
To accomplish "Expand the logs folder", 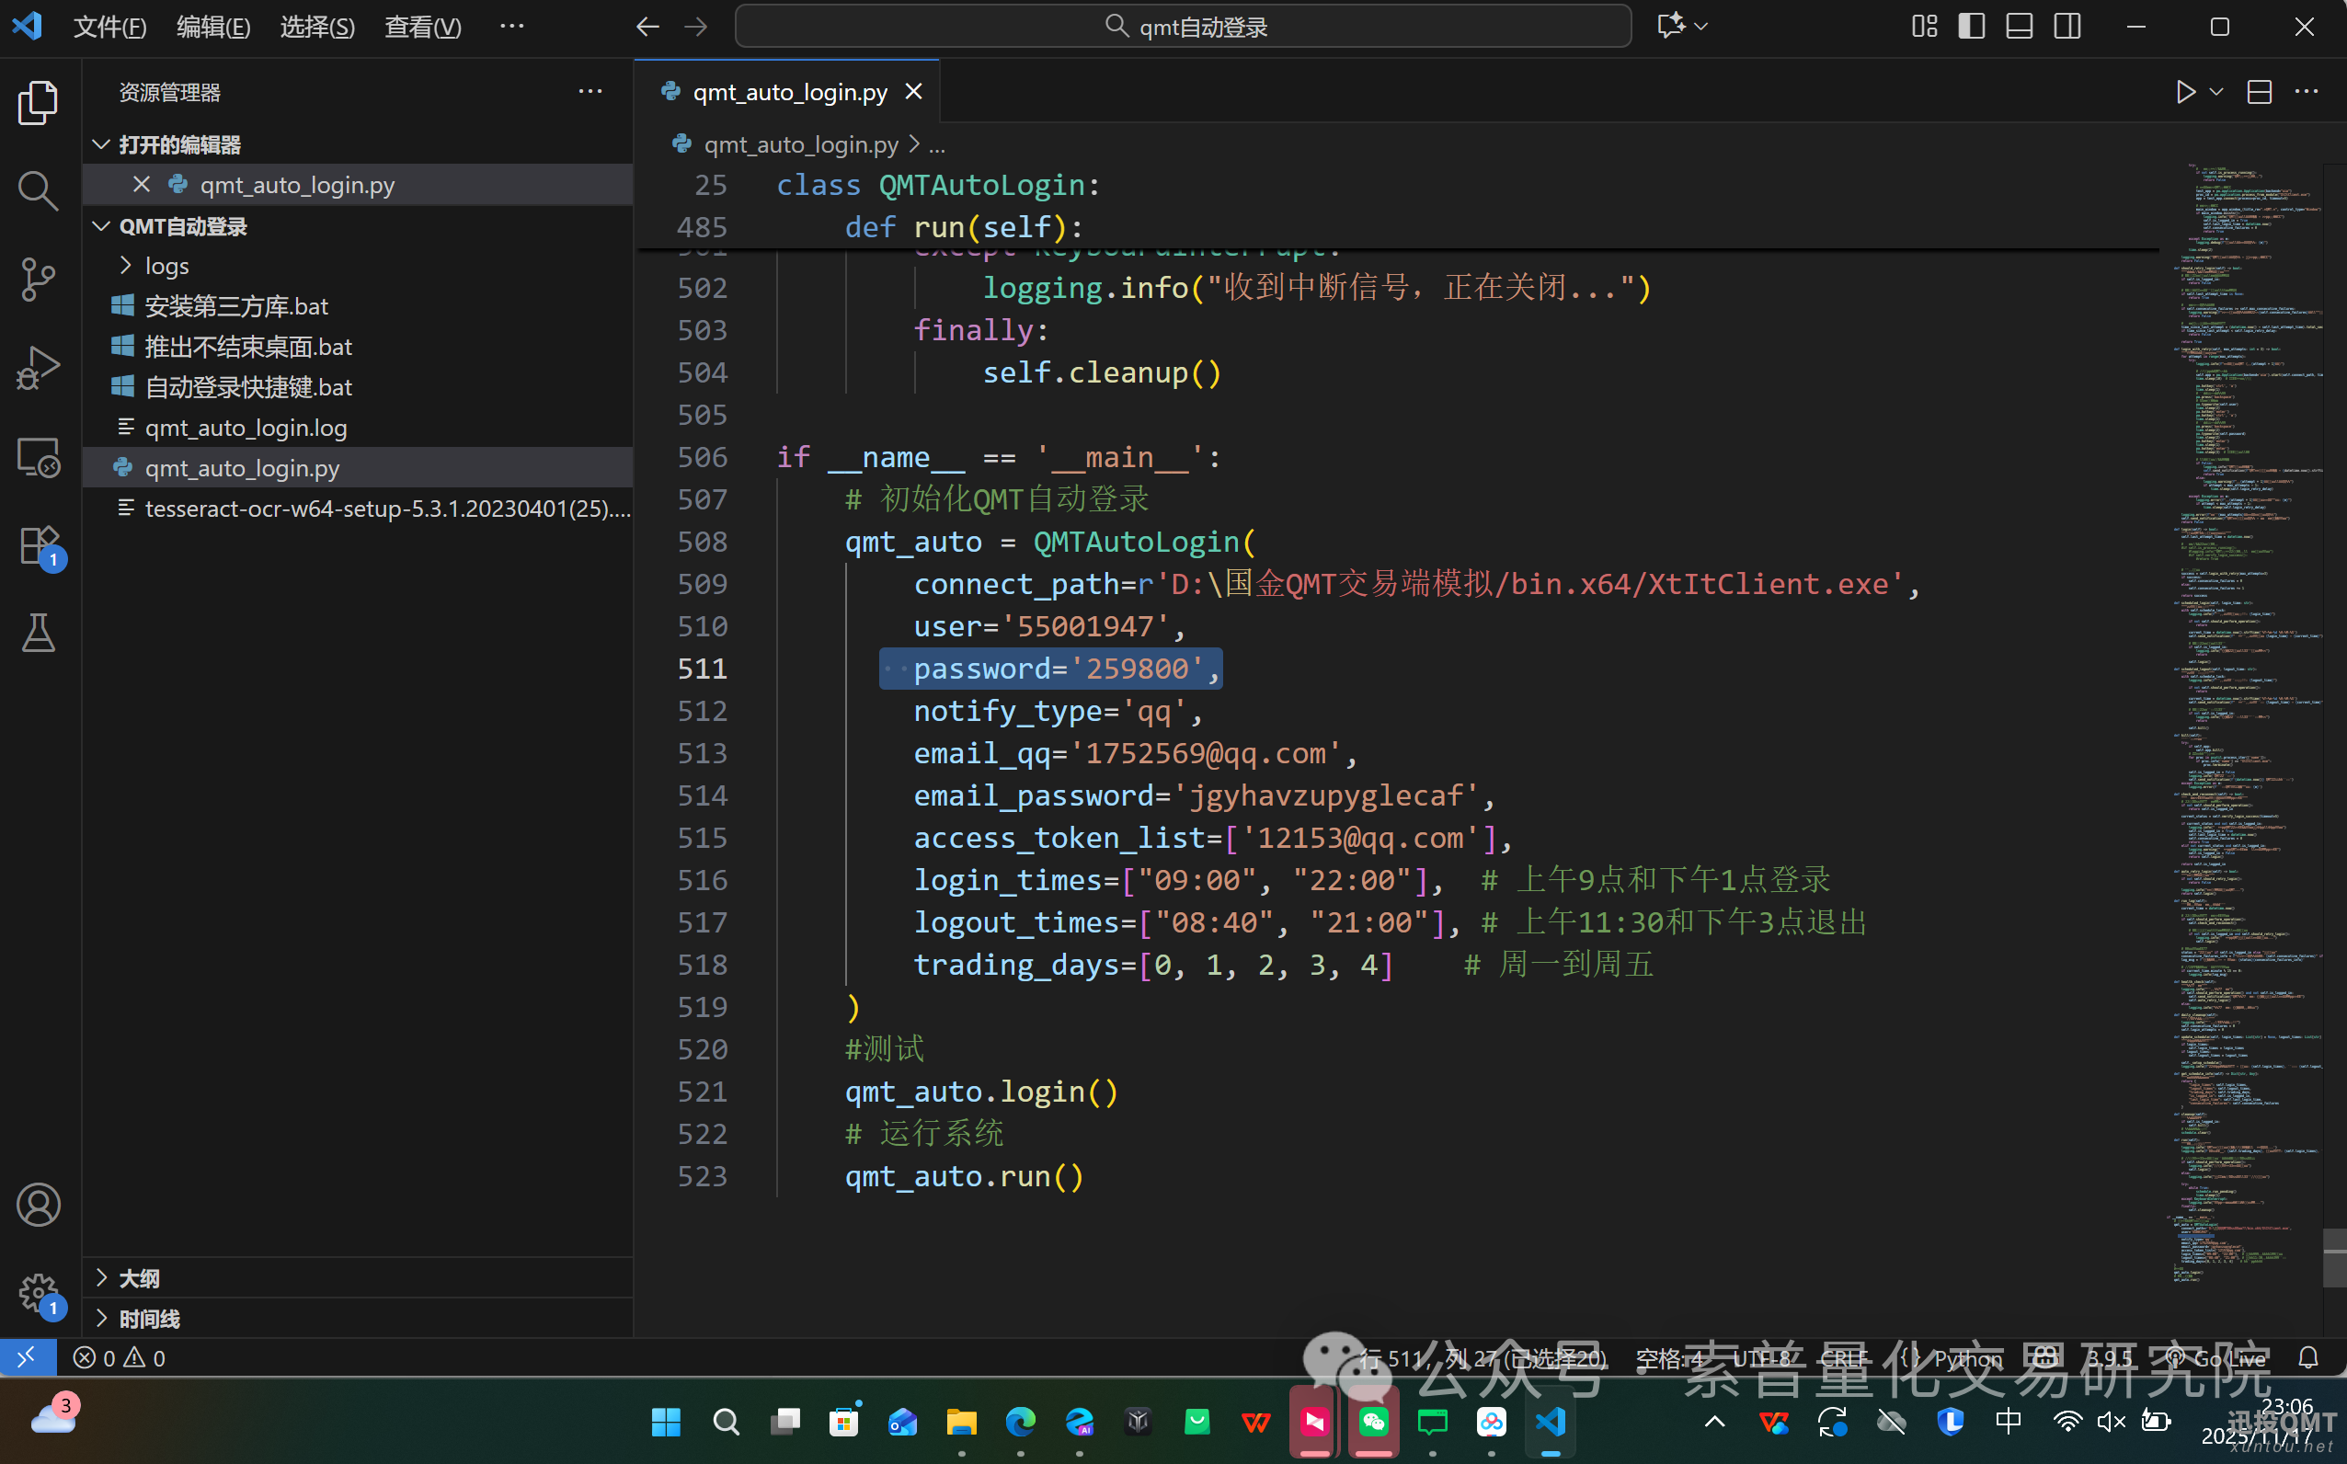I will (166, 265).
